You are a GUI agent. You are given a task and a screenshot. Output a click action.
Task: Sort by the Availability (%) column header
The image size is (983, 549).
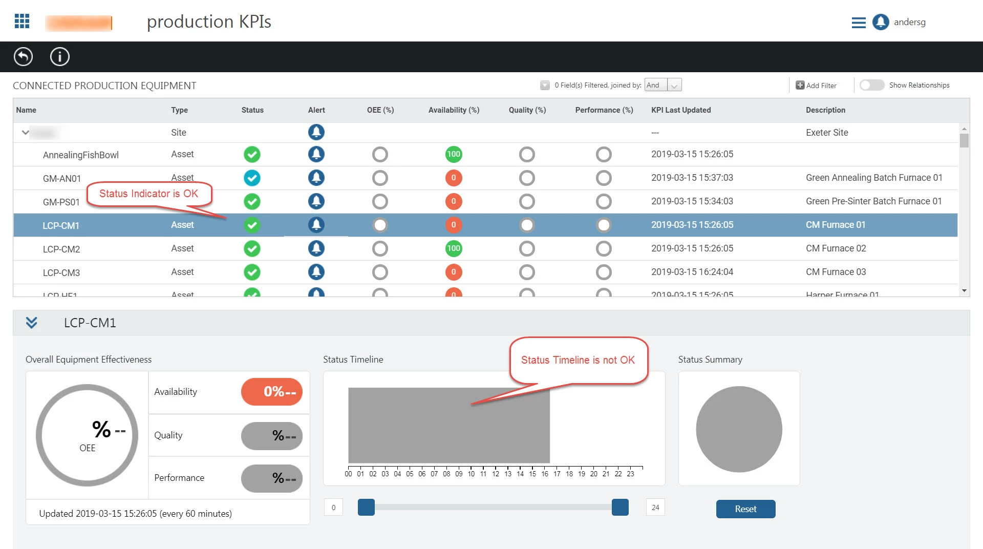pyautogui.click(x=454, y=110)
